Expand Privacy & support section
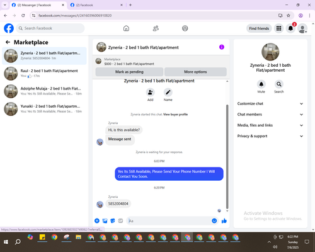Screen dimensions: 315x252 tap(270, 136)
